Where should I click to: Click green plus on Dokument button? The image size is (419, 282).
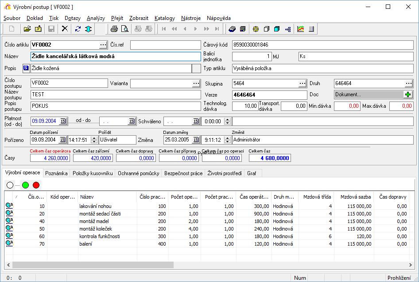[408, 94]
